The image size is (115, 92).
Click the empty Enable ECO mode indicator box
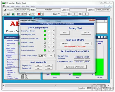45,43
